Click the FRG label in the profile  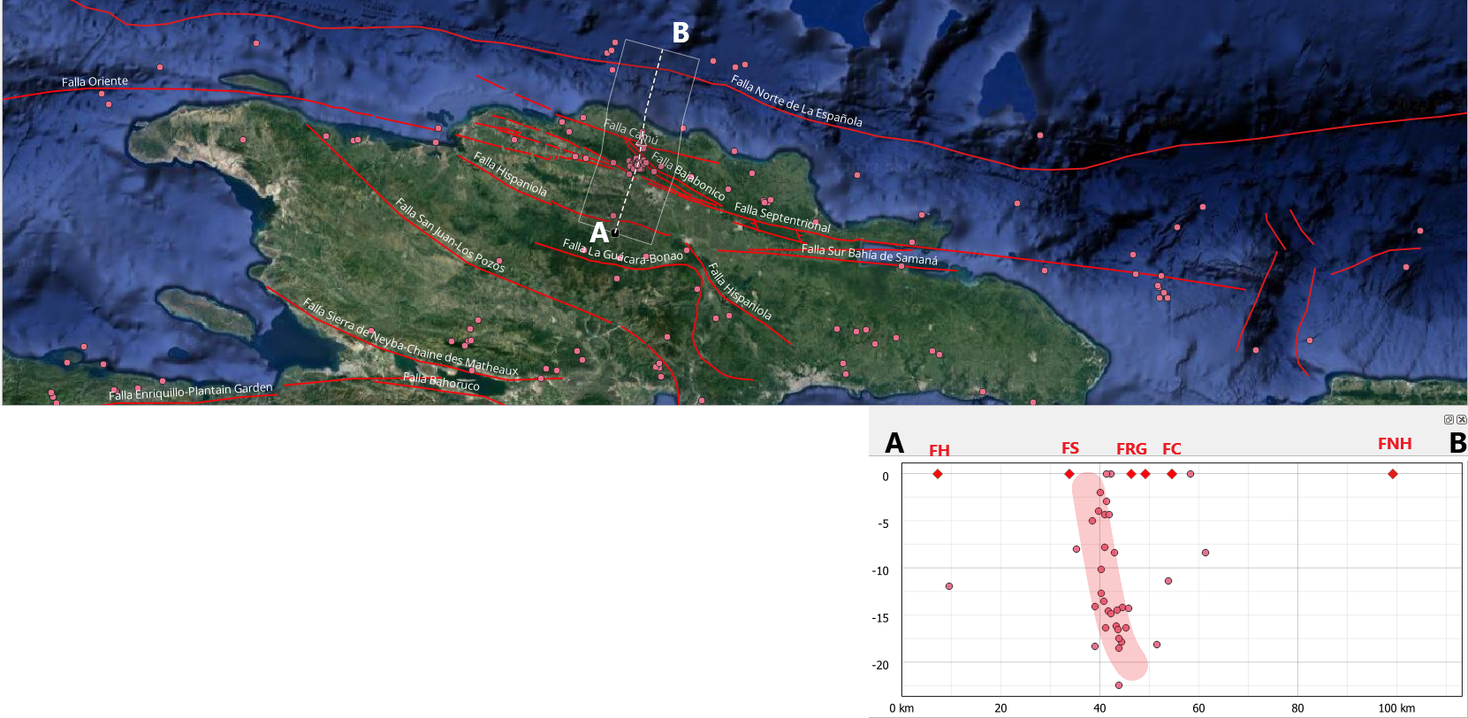(x=1131, y=449)
